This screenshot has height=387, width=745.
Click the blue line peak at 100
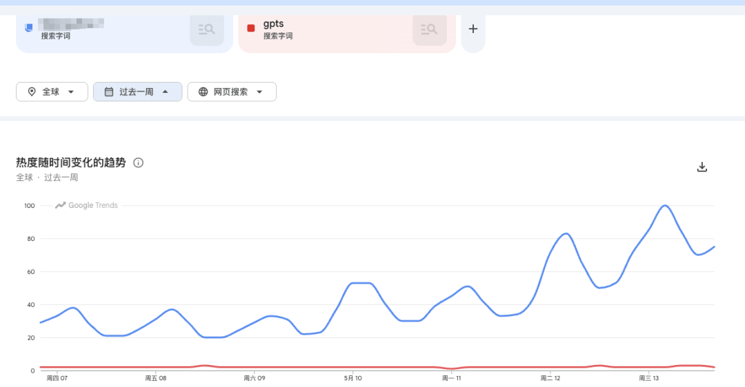coord(665,205)
